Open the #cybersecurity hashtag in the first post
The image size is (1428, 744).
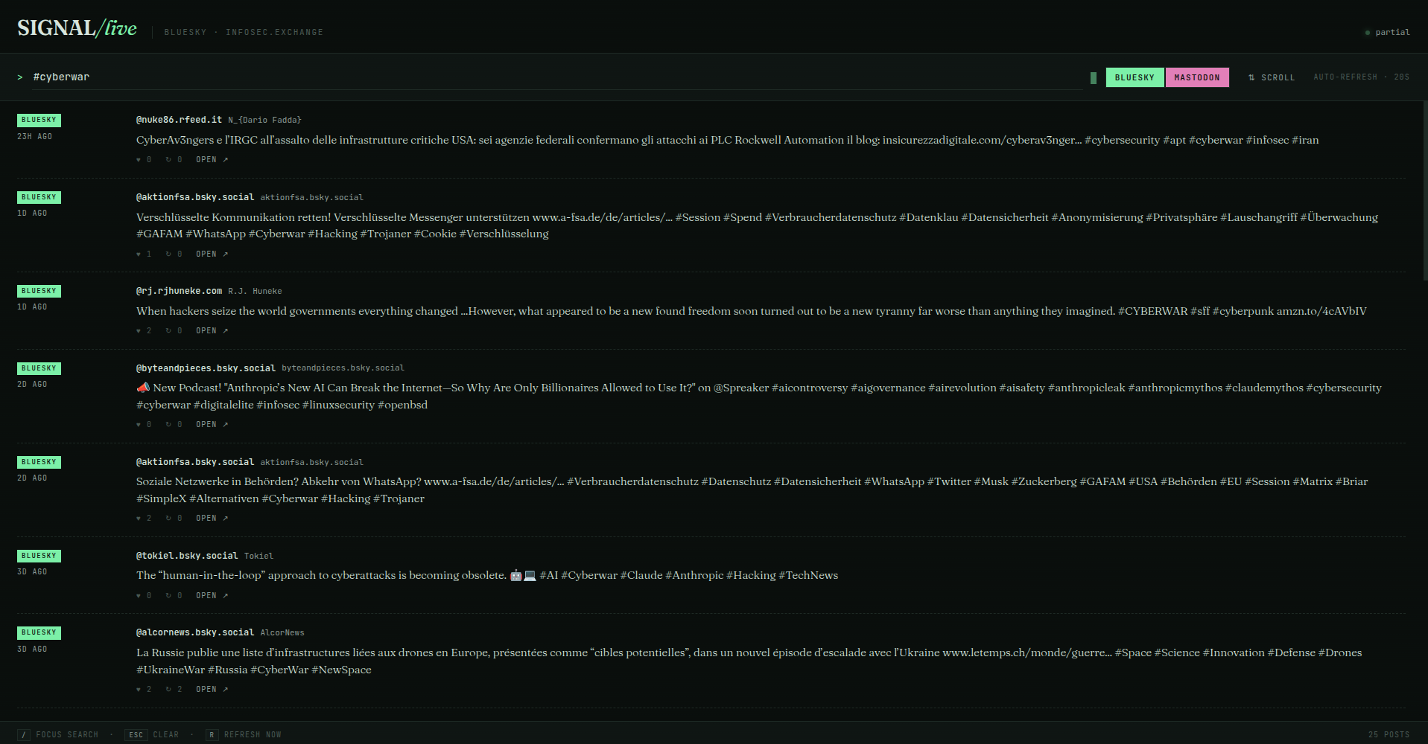coord(1122,139)
